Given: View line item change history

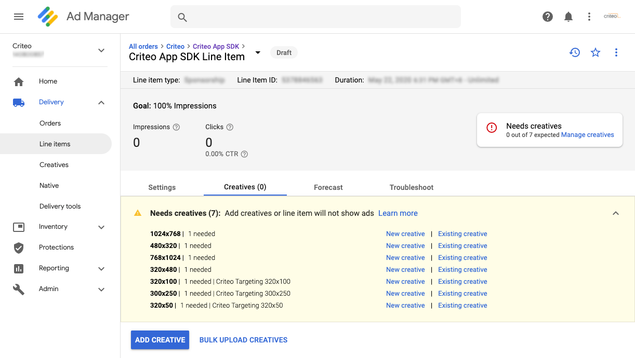Looking at the screenshot, I should [574, 52].
